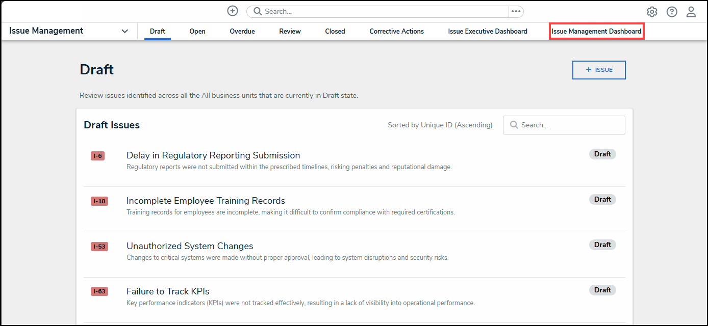The height and width of the screenshot is (326, 708).
Task: Click the Draft status pill on Unauthorized System Changes
Action: pos(602,244)
